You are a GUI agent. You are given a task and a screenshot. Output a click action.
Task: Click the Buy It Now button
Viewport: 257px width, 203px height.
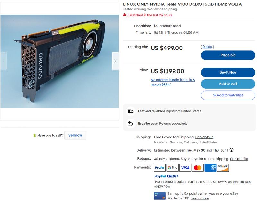(228, 72)
